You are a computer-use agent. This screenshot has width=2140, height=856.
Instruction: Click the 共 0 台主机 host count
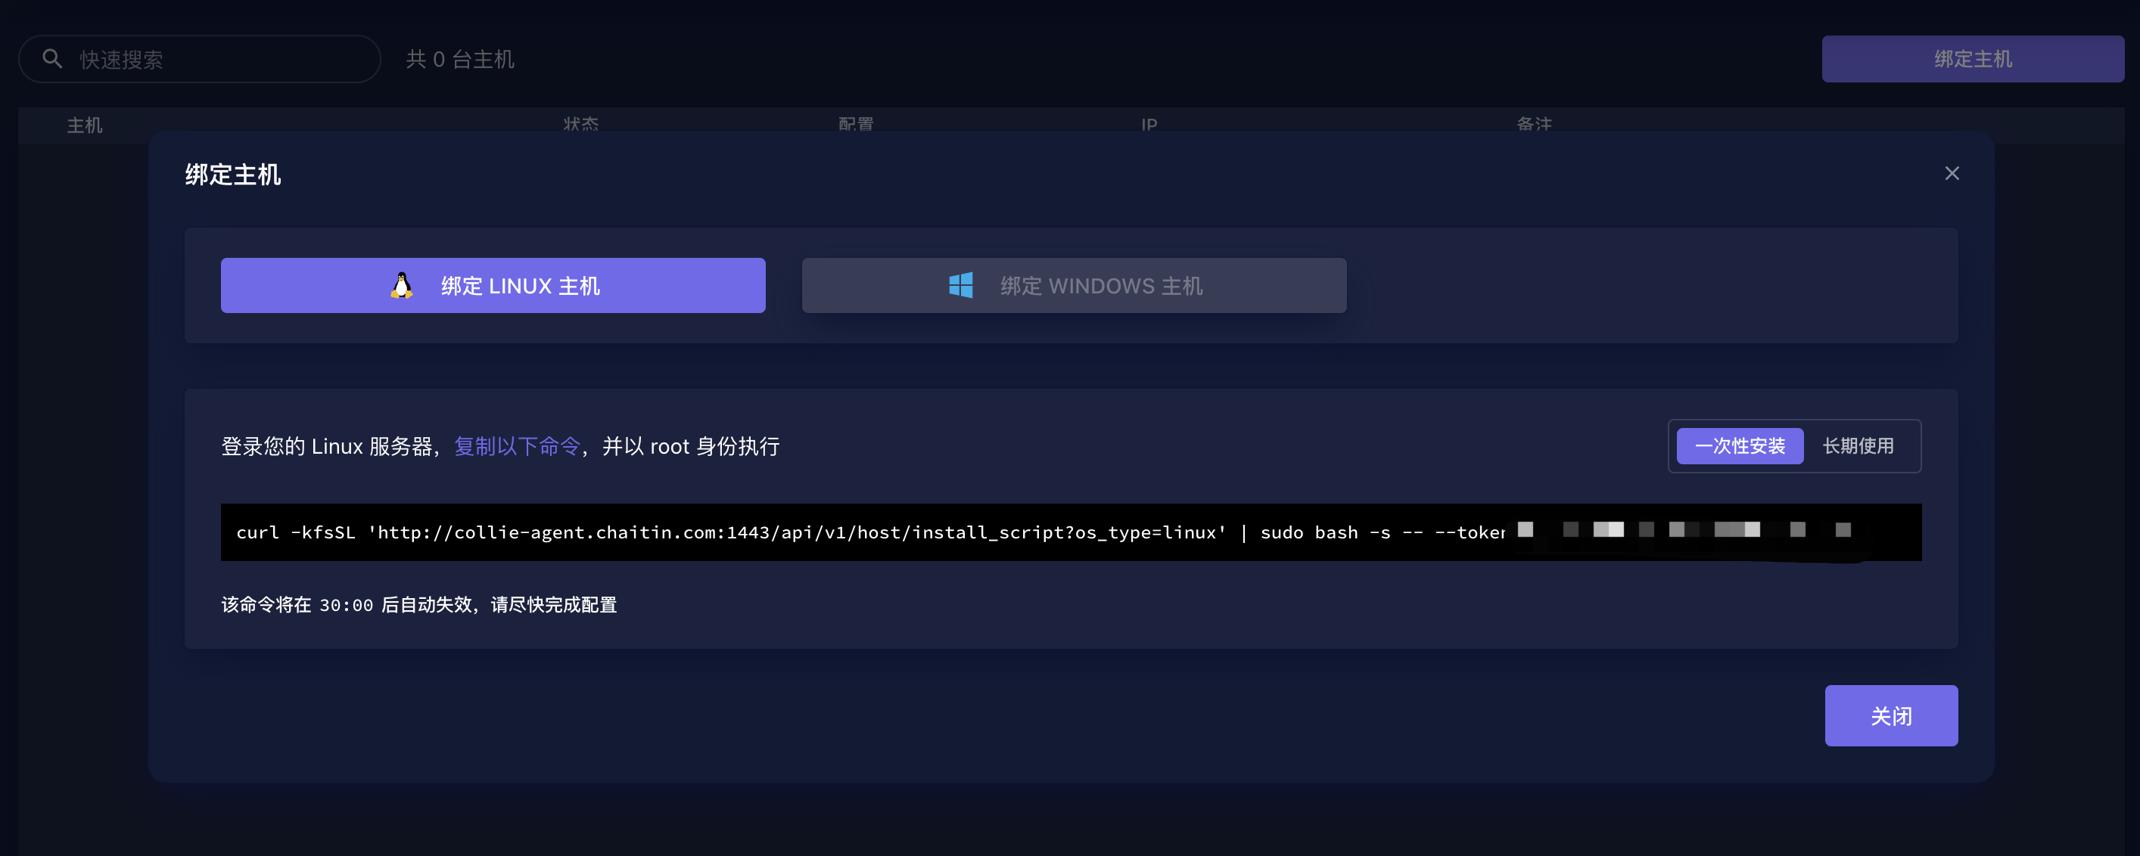coord(459,59)
